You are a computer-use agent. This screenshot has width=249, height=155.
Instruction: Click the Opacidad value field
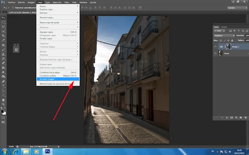(247, 36)
